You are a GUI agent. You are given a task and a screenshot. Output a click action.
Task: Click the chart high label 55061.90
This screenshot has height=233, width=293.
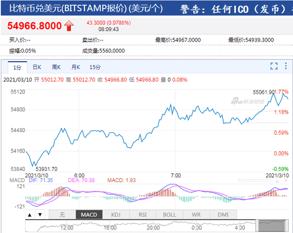[264, 92]
